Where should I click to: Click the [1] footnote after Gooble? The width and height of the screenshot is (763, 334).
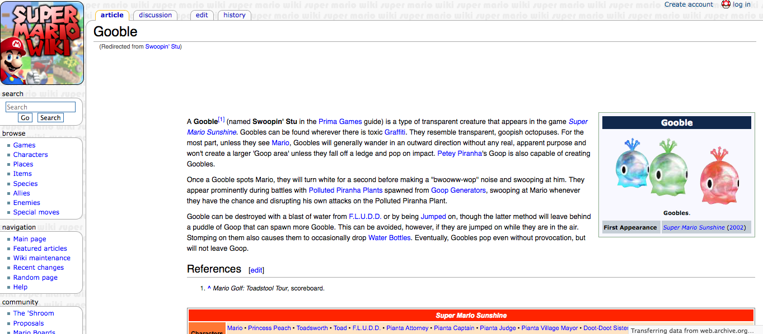pyautogui.click(x=221, y=119)
